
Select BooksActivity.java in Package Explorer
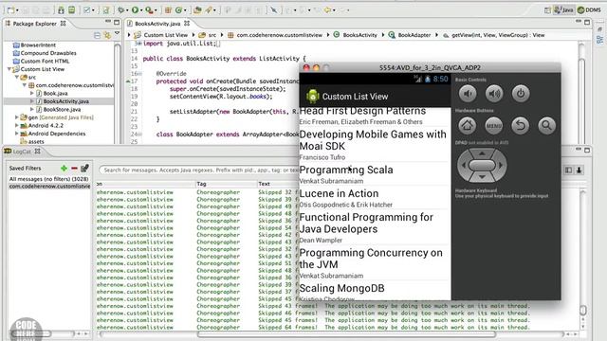click(65, 101)
